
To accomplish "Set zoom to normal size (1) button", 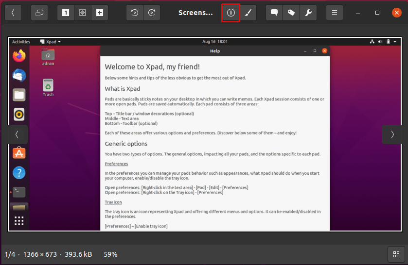I will point(66,13).
